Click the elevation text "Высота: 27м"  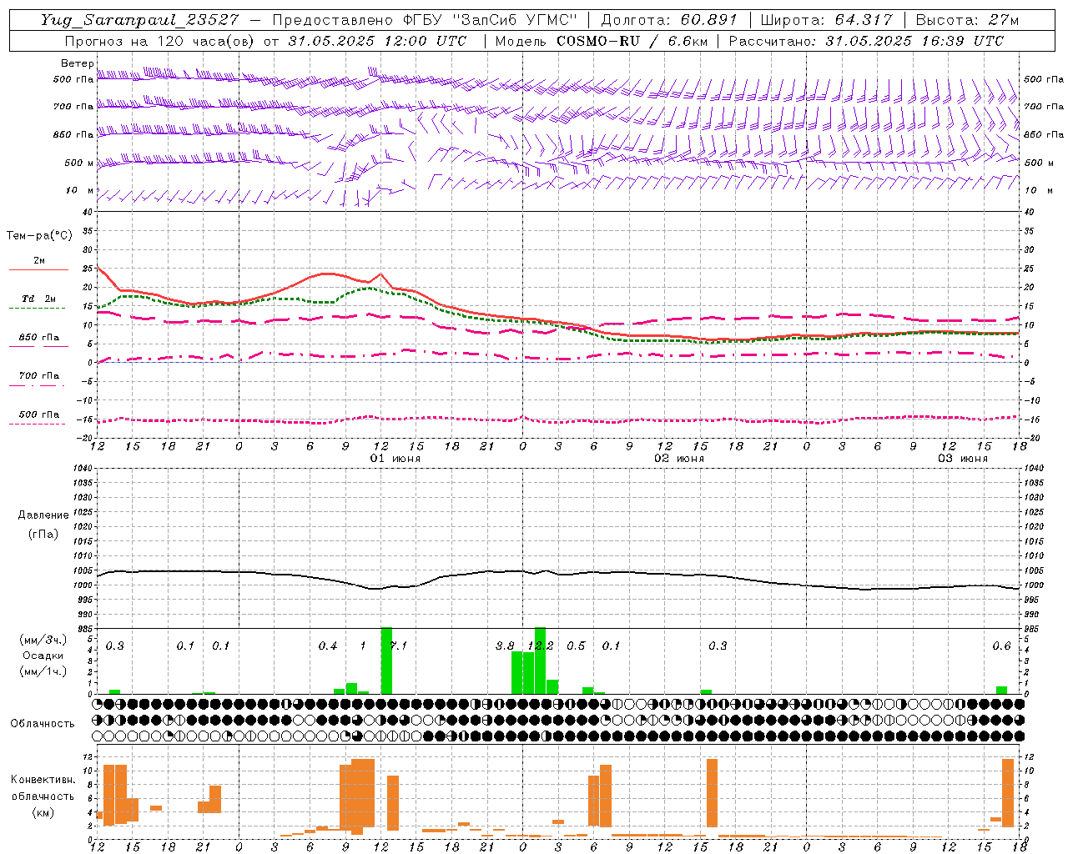point(967,20)
